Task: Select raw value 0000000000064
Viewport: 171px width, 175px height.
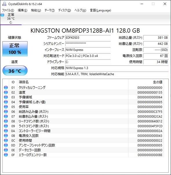Action: (x=150, y=97)
